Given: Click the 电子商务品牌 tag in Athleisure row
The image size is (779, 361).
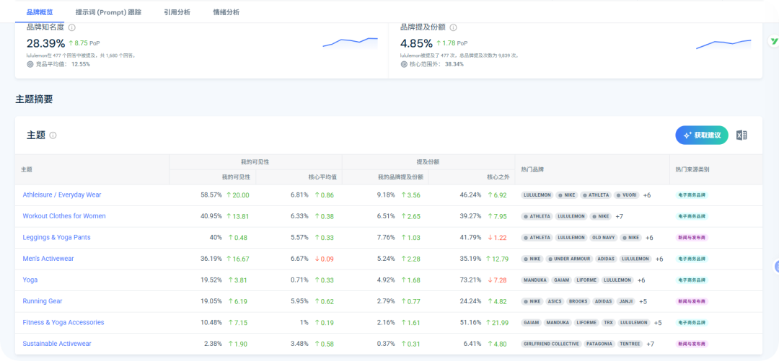Looking at the screenshot, I should click(692, 195).
